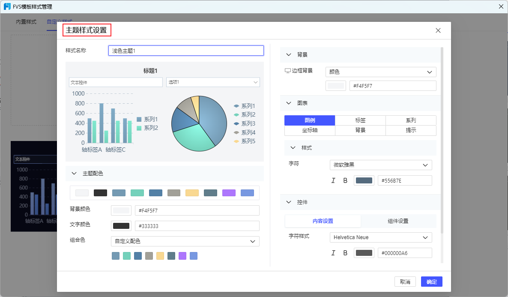Collapse the 背景 section

pos(289,54)
